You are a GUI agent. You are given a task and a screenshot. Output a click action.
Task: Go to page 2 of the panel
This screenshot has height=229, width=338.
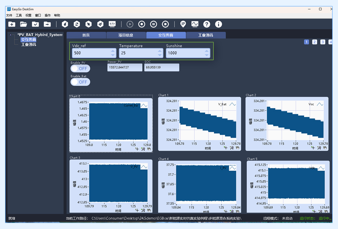(x=315, y=42)
